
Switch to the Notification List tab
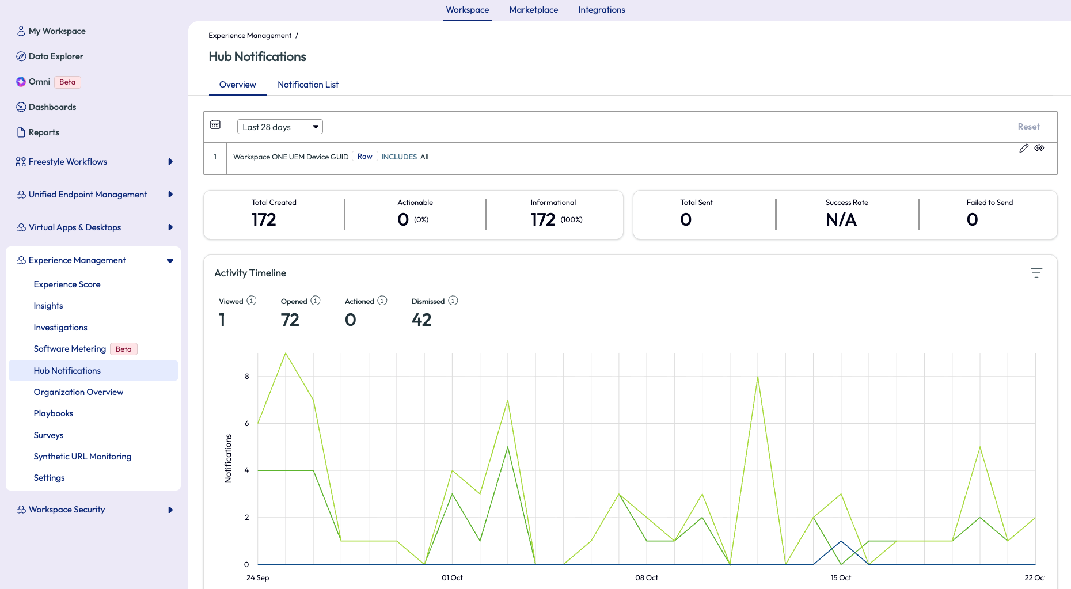[308, 85]
